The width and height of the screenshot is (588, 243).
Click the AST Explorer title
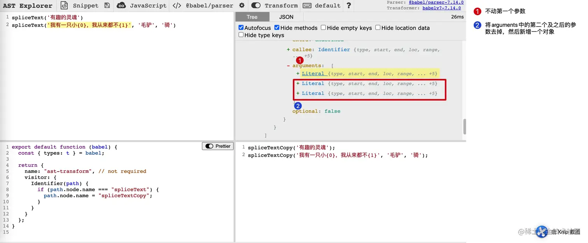pos(27,5)
